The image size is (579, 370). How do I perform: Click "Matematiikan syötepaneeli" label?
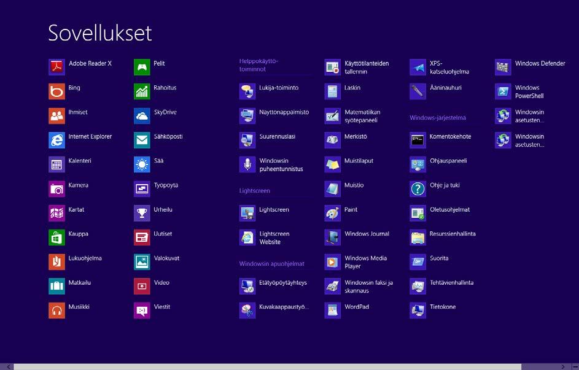tap(362, 116)
